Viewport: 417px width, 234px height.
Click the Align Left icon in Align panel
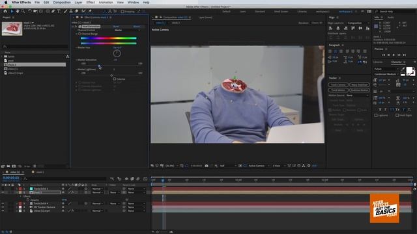(x=330, y=28)
